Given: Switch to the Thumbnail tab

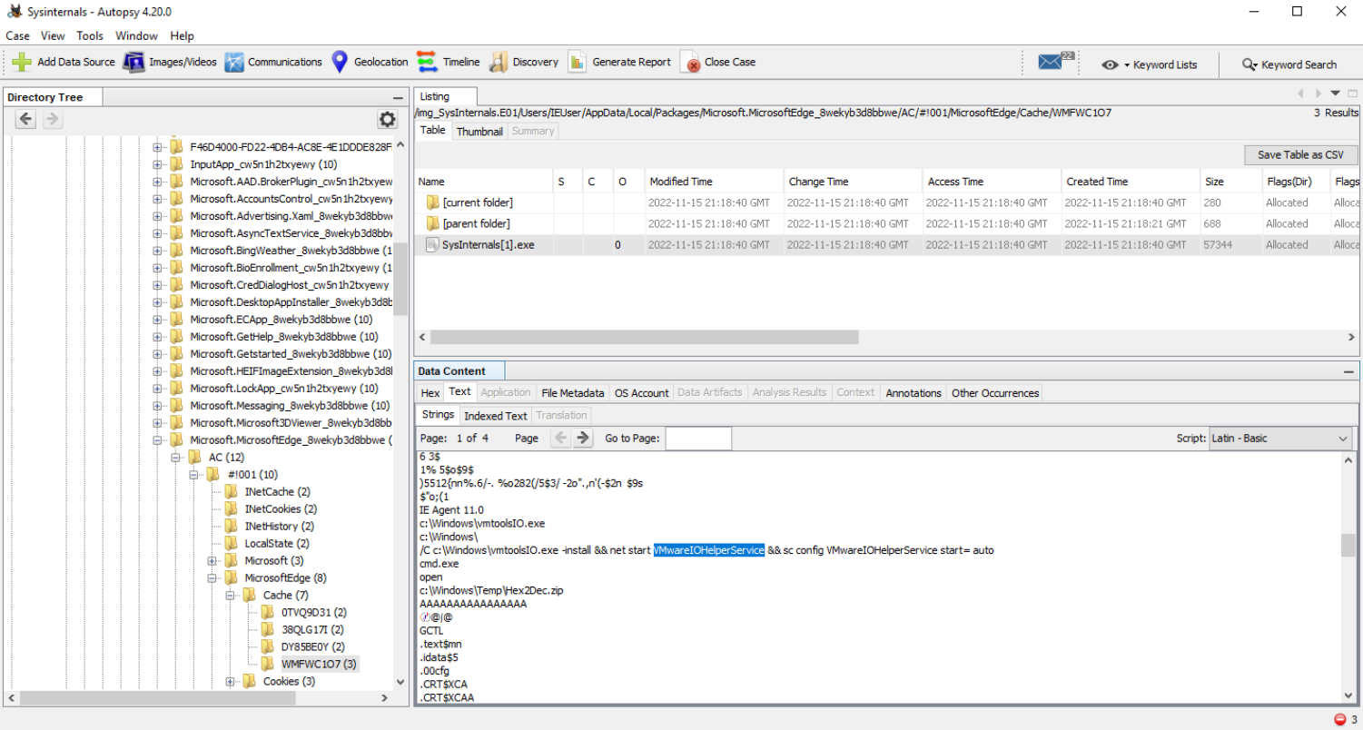Looking at the screenshot, I should coord(479,131).
